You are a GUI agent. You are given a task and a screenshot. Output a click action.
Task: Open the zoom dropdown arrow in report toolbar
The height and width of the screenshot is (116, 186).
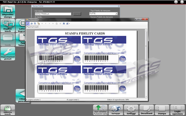click(x=69, y=24)
